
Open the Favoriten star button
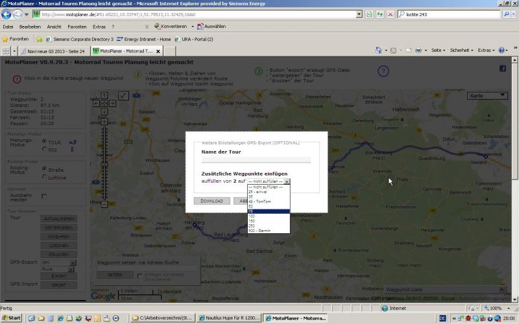click(16, 39)
